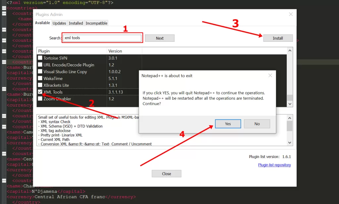Viewport: 339px width, 204px height.
Task: Click inside the plugin search field
Action: tap(102, 38)
